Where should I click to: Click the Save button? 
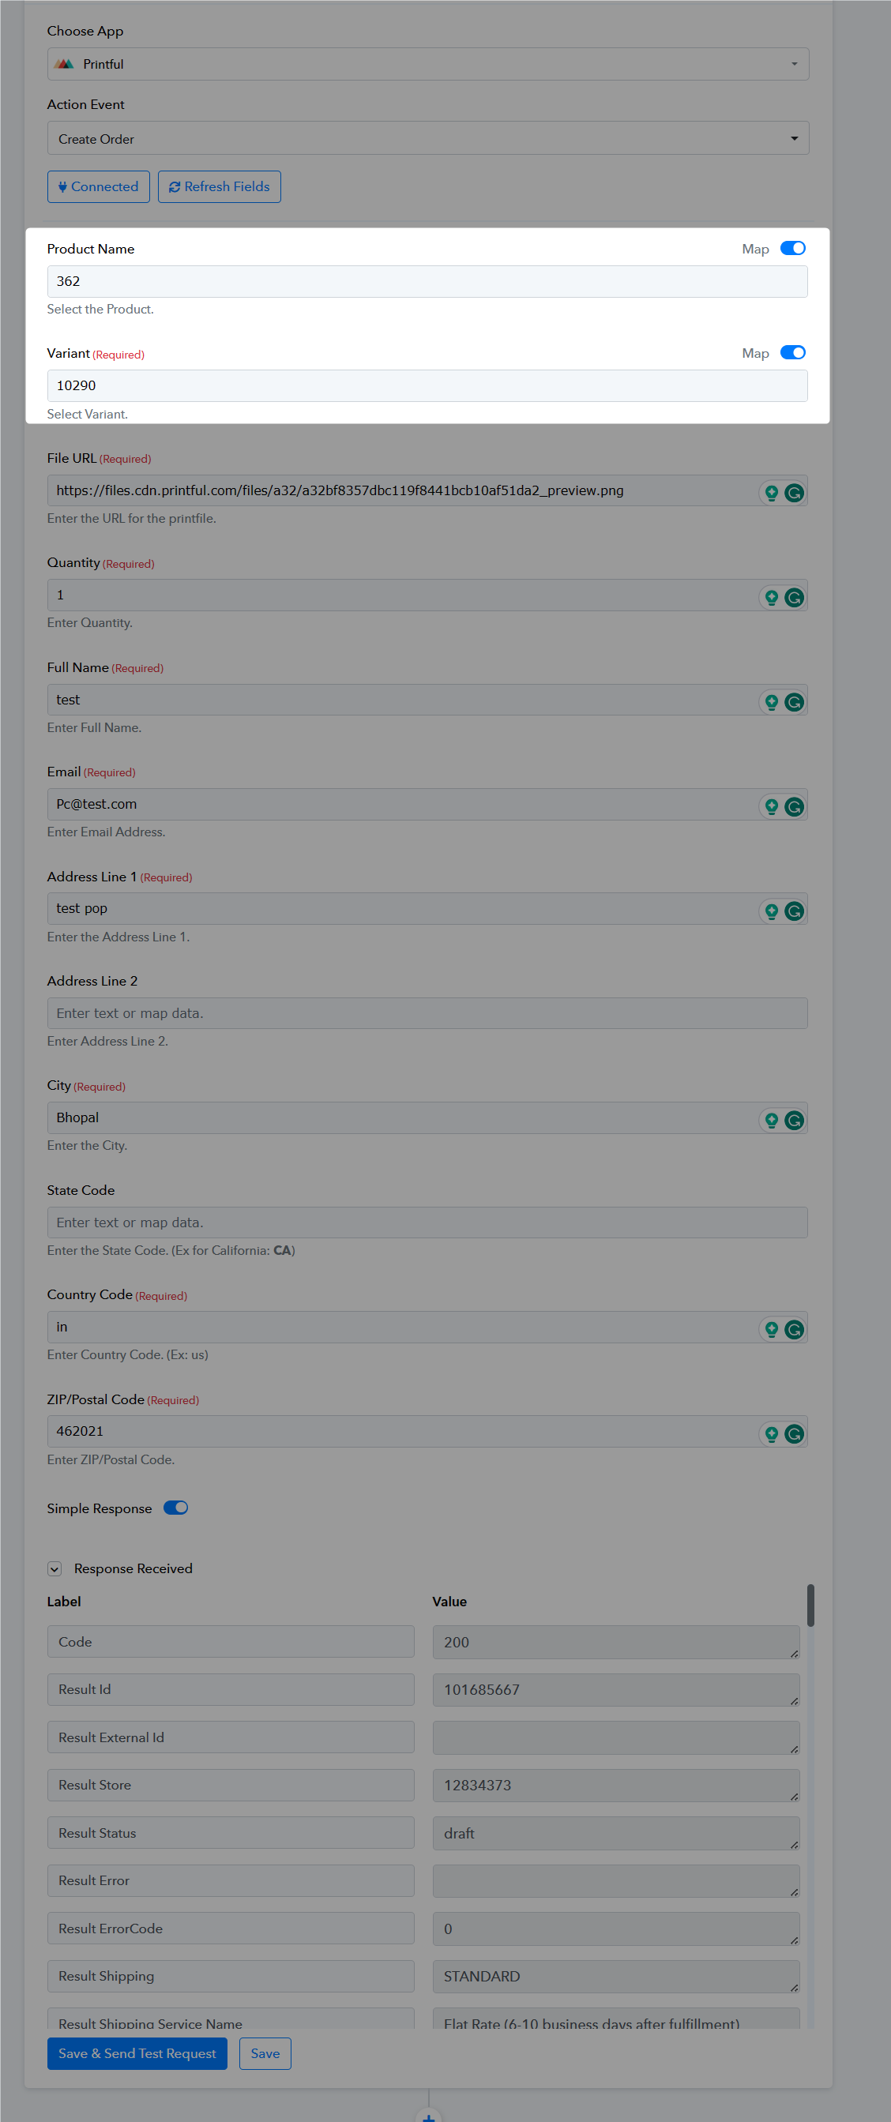[265, 2053]
